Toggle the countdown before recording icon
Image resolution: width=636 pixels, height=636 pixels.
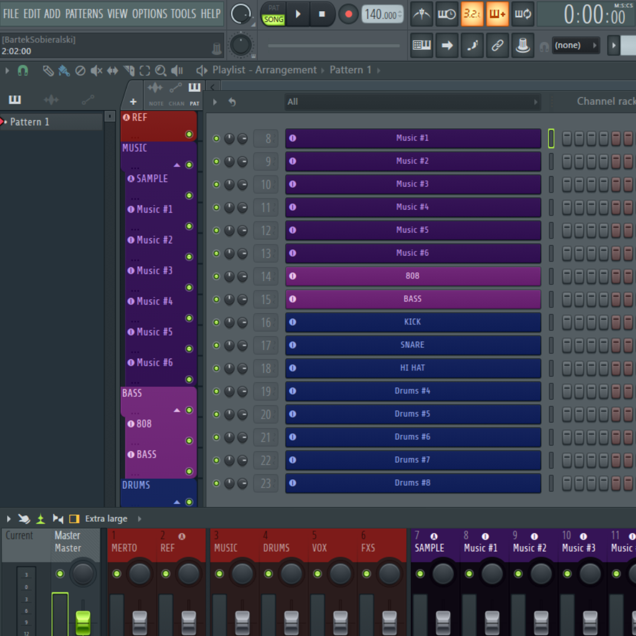click(x=472, y=14)
